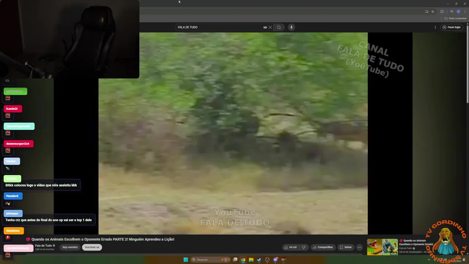Image resolution: width=469 pixels, height=264 pixels.
Task: Open Chrome media control icon
Action: [x=452, y=12]
